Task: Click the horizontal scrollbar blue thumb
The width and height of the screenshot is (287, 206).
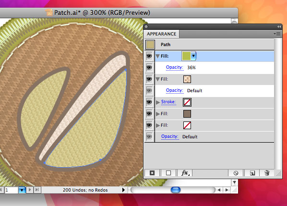Action: point(176,190)
